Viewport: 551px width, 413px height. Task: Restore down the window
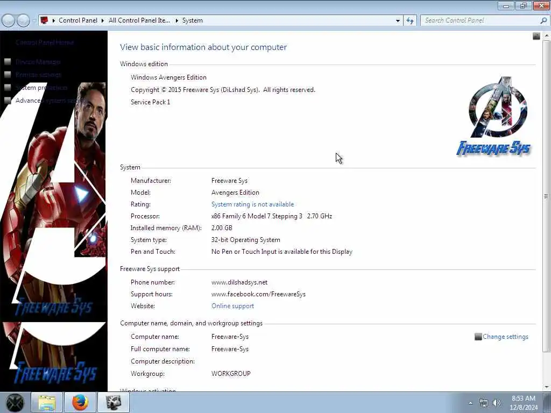coord(524,5)
